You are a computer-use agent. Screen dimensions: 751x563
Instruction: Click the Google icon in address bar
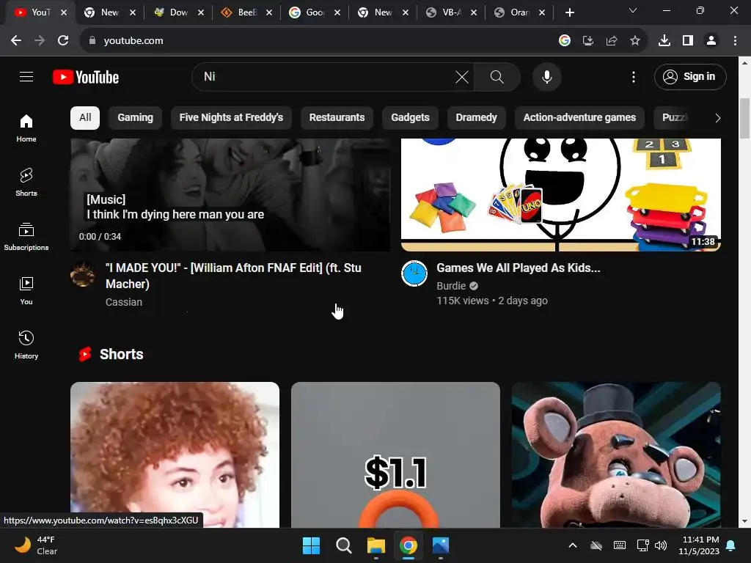[565, 41]
